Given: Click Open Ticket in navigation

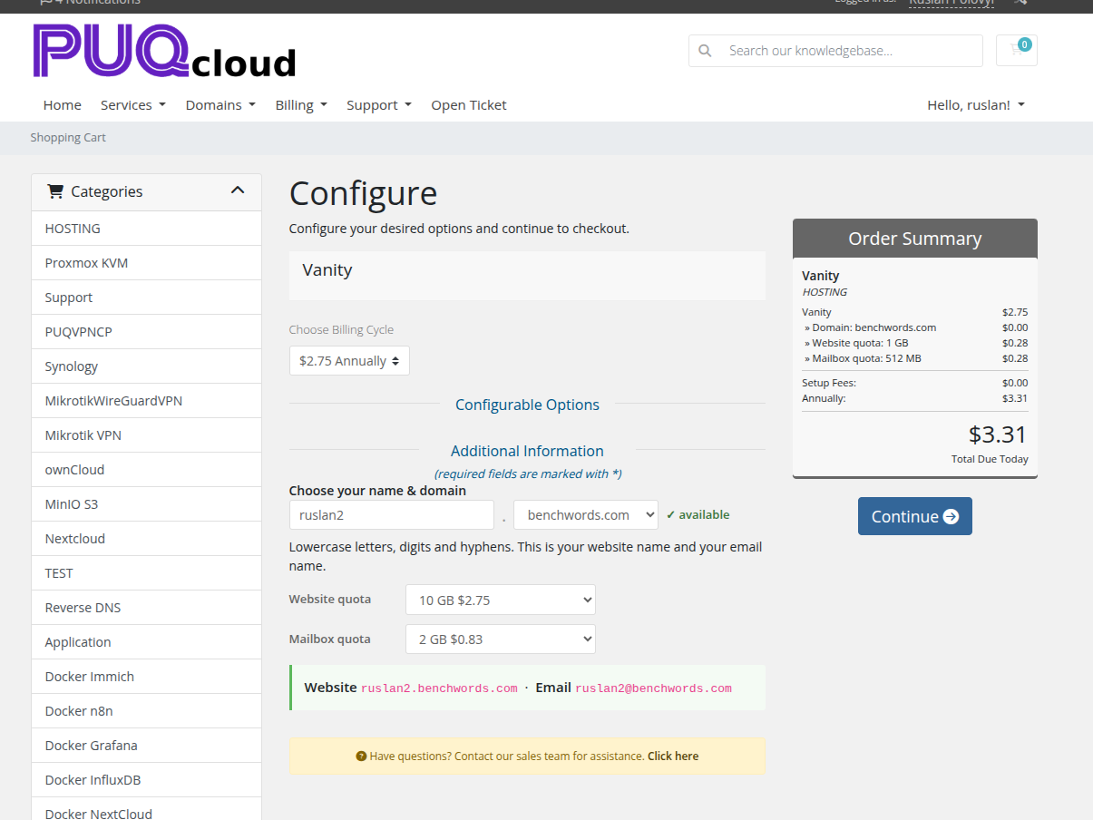Looking at the screenshot, I should click(x=469, y=105).
